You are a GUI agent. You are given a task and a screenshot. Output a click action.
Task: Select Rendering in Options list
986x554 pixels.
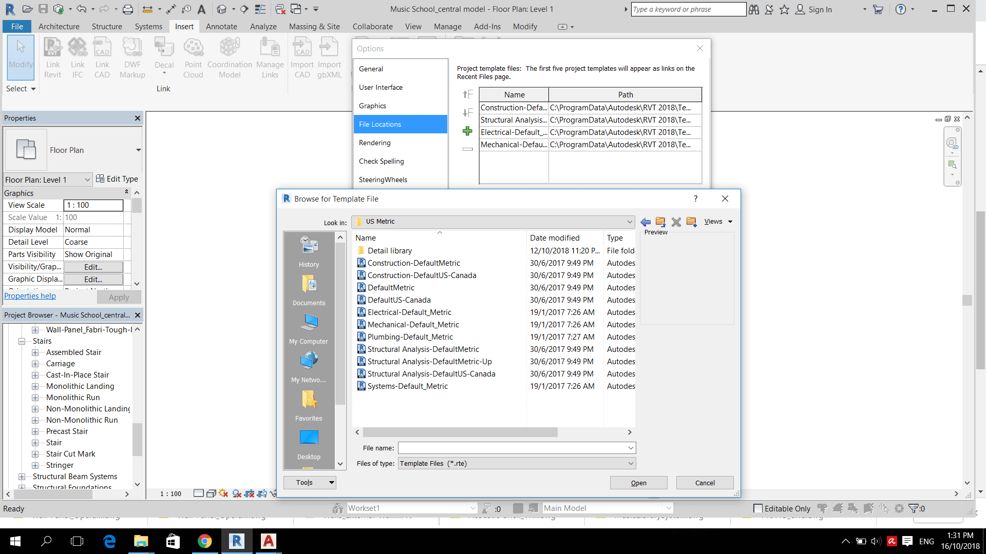coord(374,143)
